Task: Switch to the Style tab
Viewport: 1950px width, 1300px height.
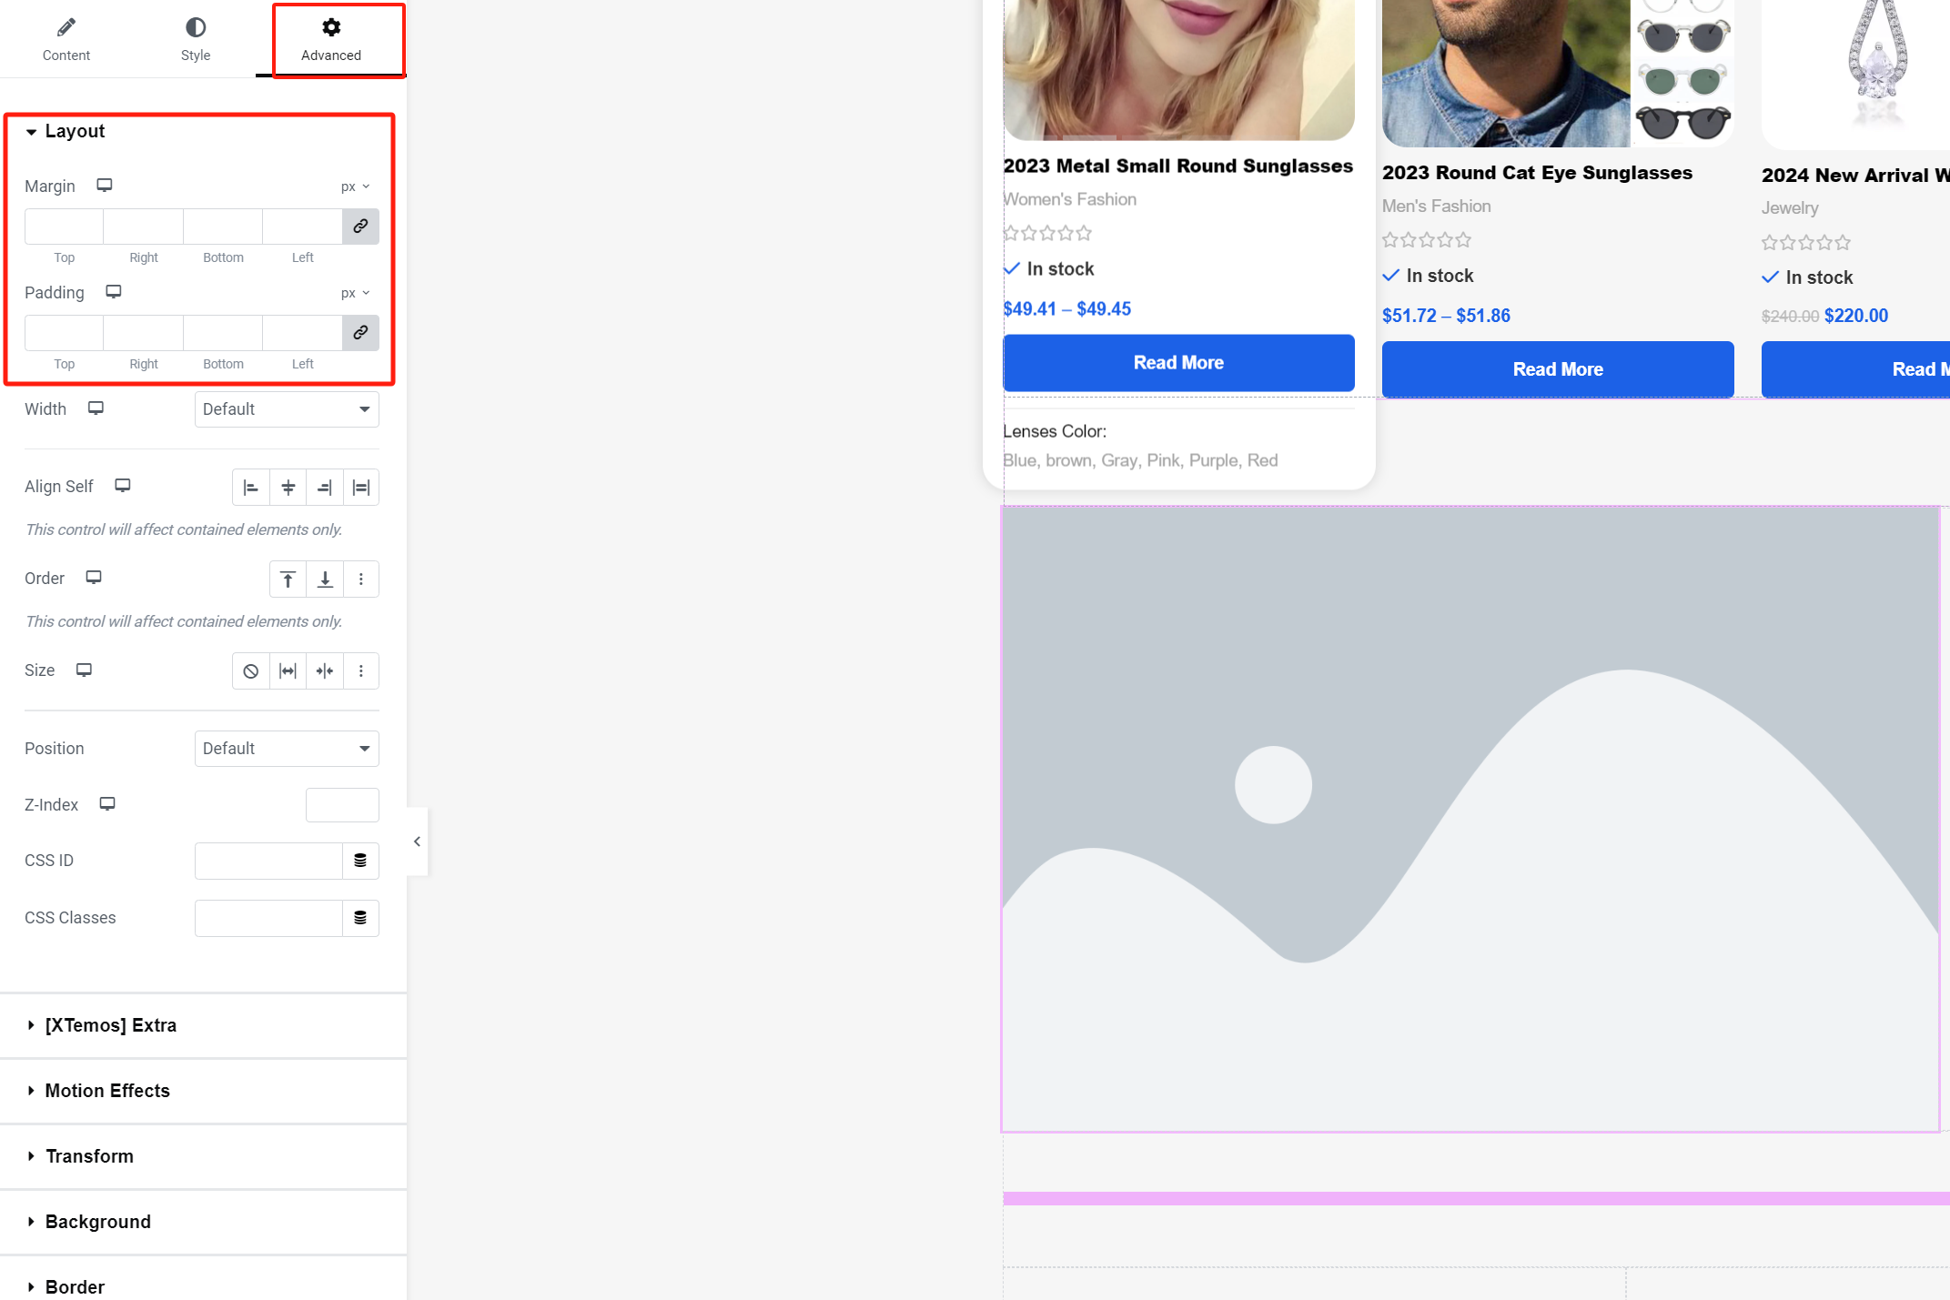Action: pyautogui.click(x=195, y=40)
